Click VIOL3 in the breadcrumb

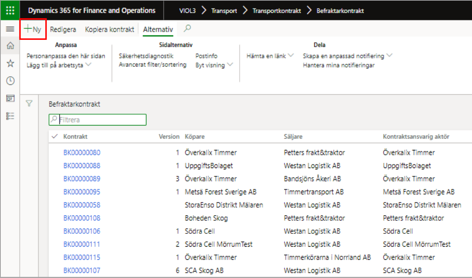187,11
